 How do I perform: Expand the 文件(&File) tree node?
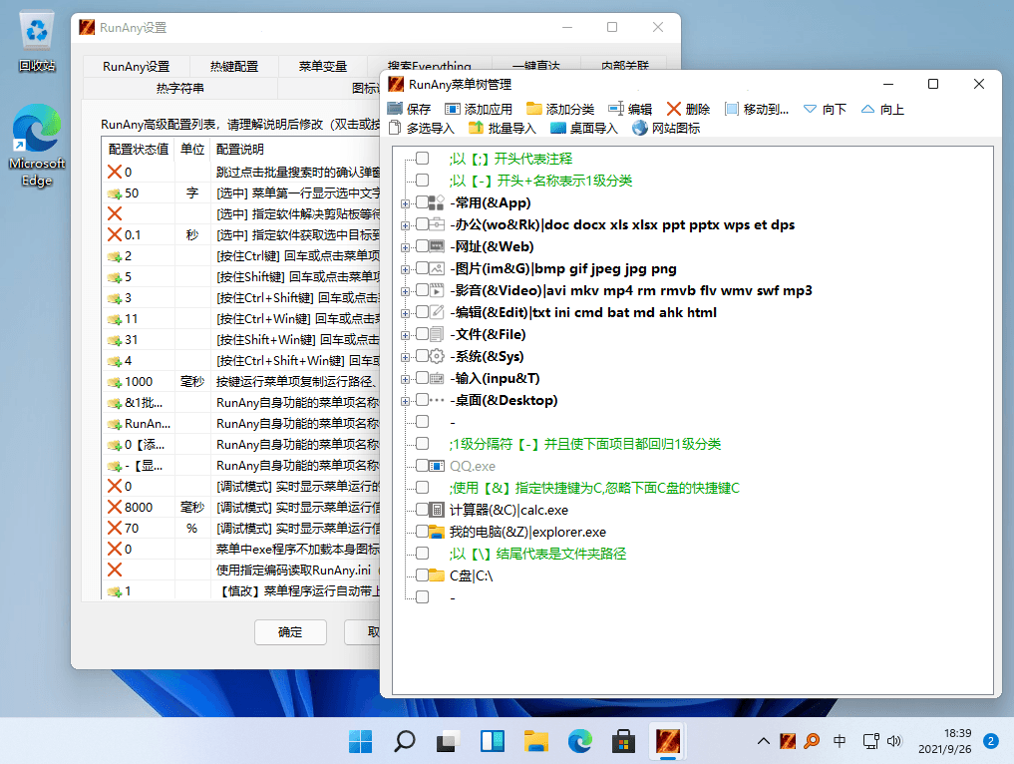click(x=406, y=335)
